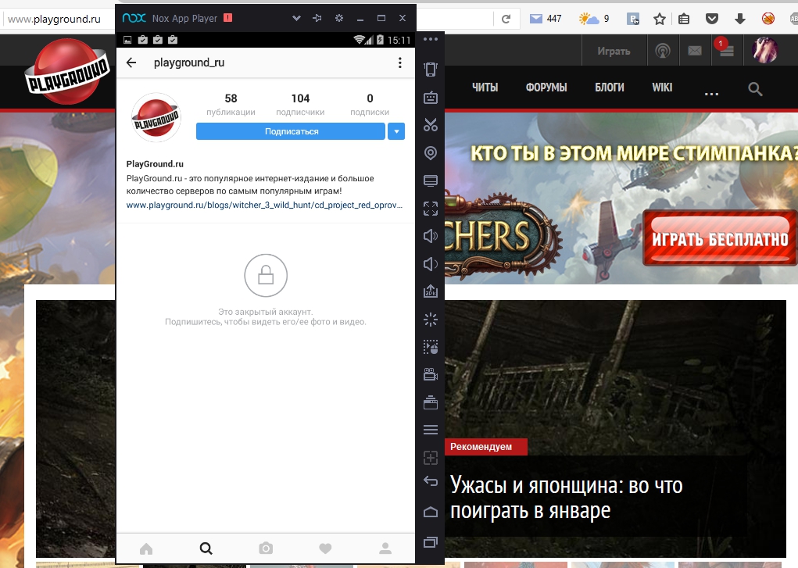
Task: Open the Nox virtual location icon
Action: 431,152
